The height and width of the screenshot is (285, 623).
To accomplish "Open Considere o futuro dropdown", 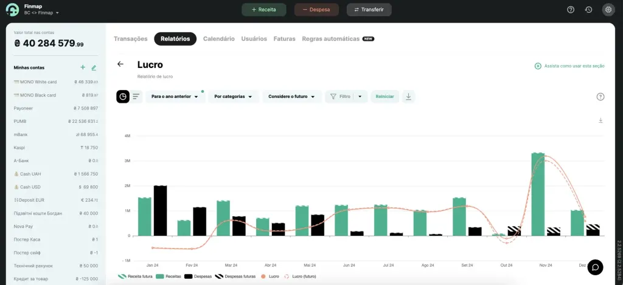I will pyautogui.click(x=291, y=97).
